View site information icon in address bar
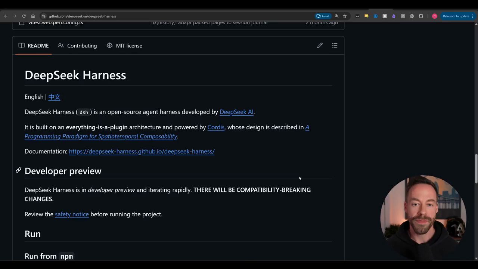The width and height of the screenshot is (478, 269). [x=44, y=16]
